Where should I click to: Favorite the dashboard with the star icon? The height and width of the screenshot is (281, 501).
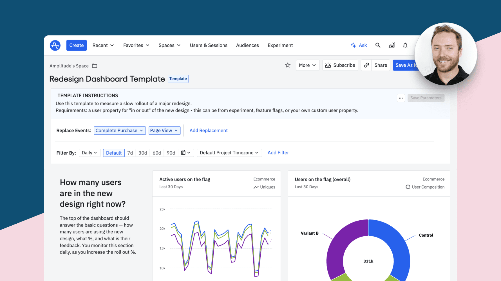point(288,65)
